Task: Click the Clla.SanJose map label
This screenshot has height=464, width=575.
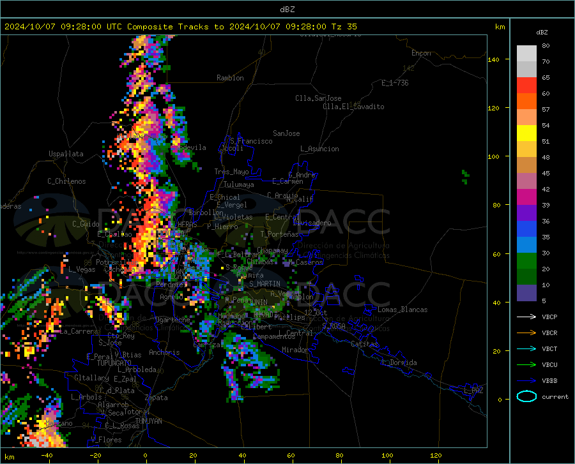Action: coord(318,98)
